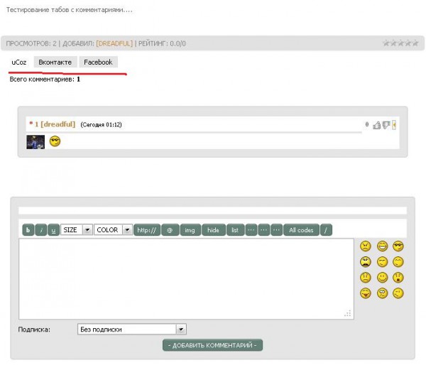Viewport: 426px width, 365px height.
Task: Apply italic with the i button
Action: [x=41, y=230]
